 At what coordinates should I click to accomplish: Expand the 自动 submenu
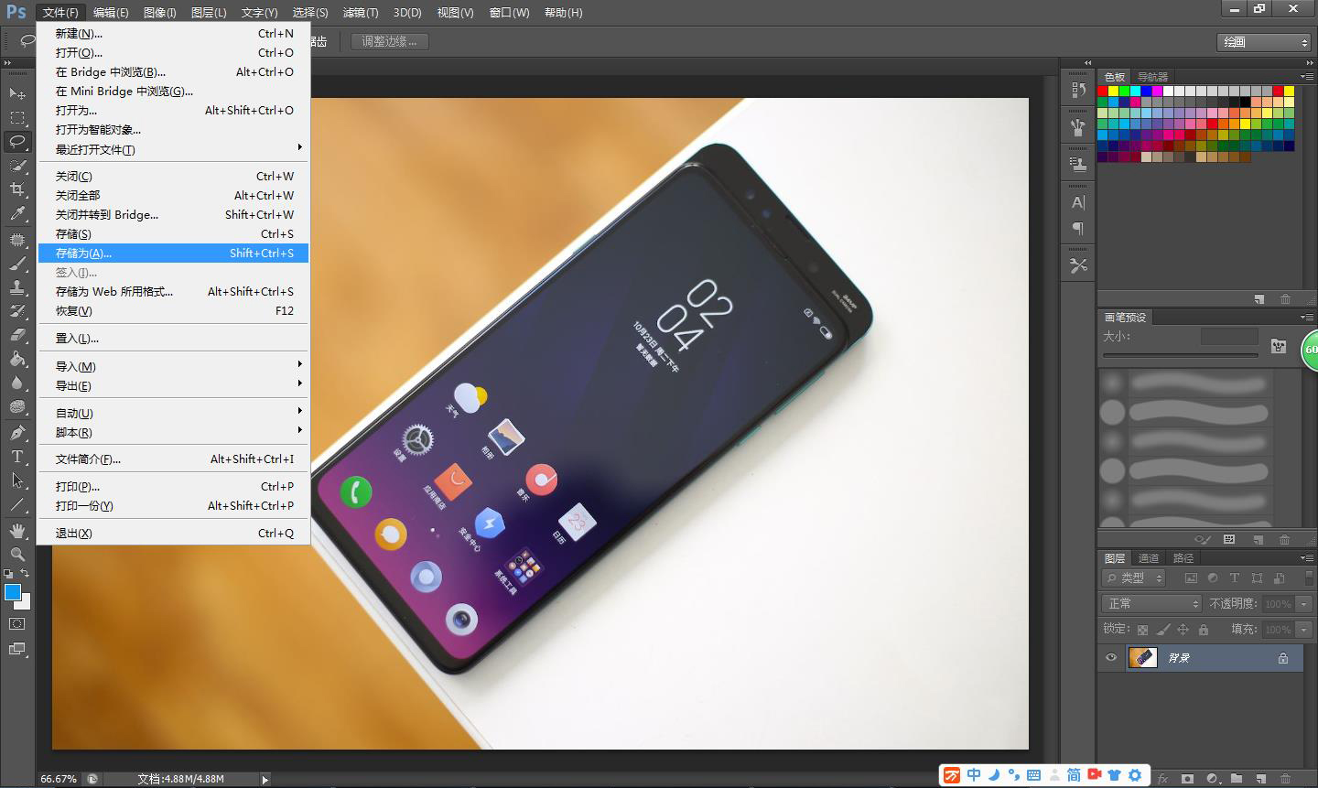174,413
